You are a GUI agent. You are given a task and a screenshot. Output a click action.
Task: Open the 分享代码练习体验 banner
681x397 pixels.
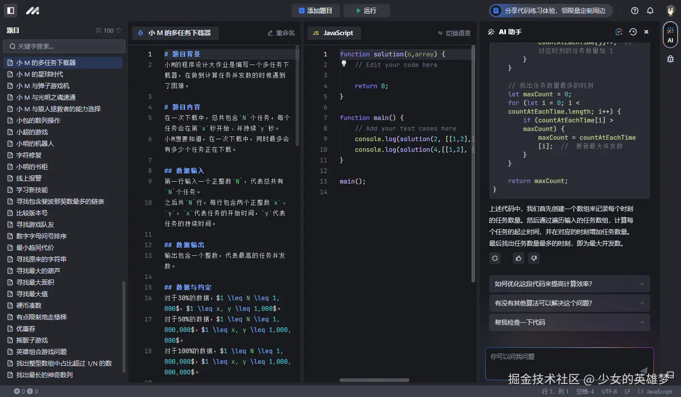[x=551, y=11]
